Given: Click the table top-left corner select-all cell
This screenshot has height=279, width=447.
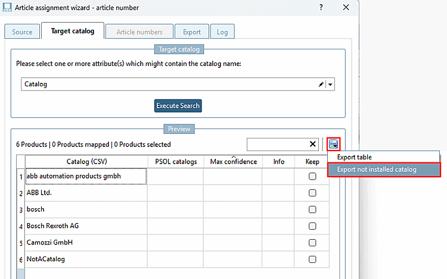Looking at the screenshot, I should pyautogui.click(x=21, y=162).
